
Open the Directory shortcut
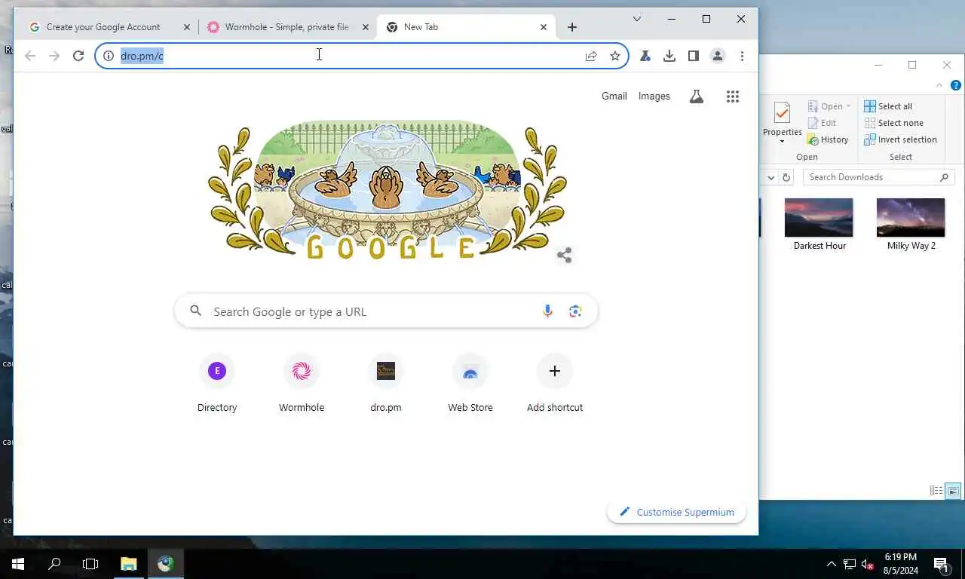[217, 384]
